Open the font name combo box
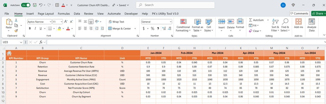 click(39, 22)
